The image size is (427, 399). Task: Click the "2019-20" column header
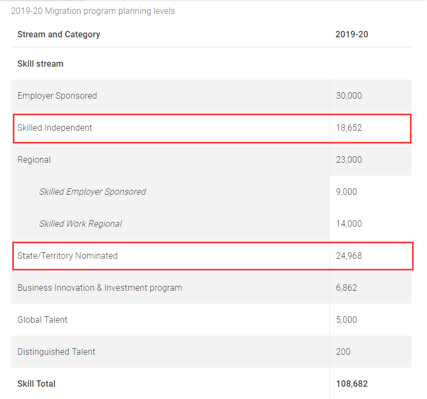tap(352, 34)
